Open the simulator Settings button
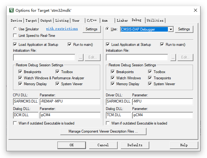The height and width of the screenshot is (158, 207). coord(92,29)
